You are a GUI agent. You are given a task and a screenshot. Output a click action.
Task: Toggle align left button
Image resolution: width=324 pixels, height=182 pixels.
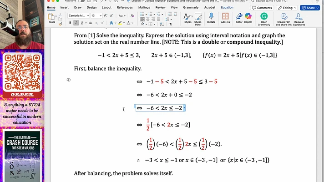[x=142, y=19]
